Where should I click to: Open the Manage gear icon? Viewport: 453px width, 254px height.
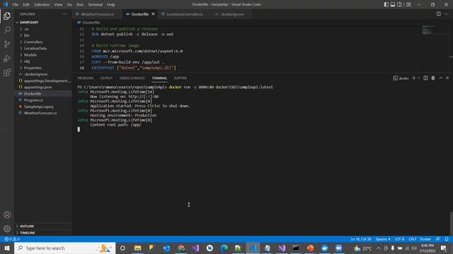pos(7,229)
